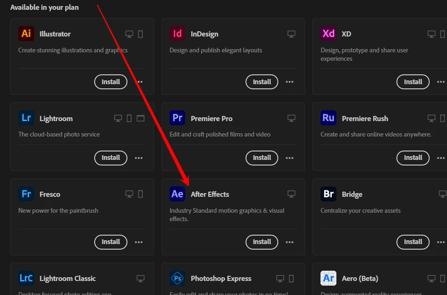This screenshot has width=447, height=295.
Task: Install Illustrator
Action: tap(111, 82)
